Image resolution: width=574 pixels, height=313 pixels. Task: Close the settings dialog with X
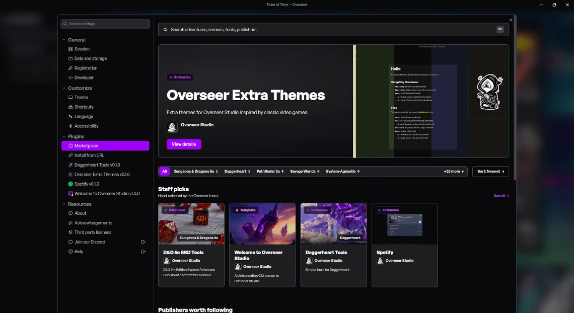click(511, 20)
